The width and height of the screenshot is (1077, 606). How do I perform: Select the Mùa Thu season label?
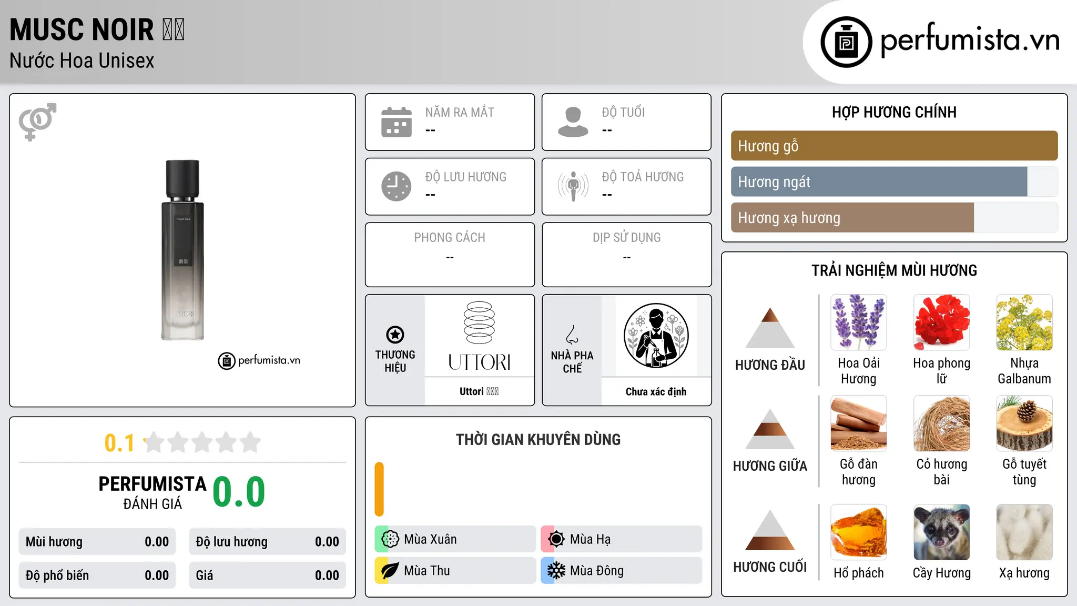pyautogui.click(x=427, y=571)
